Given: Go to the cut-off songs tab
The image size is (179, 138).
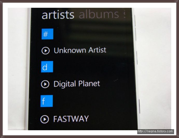Looking at the screenshot, I should point(124,14).
